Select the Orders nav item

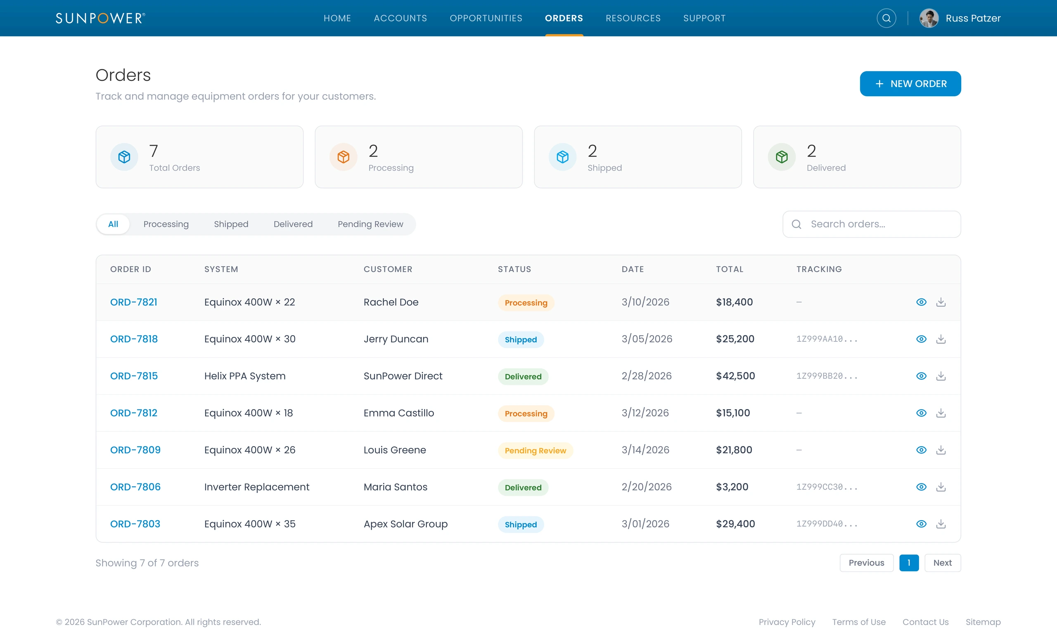pyautogui.click(x=564, y=18)
